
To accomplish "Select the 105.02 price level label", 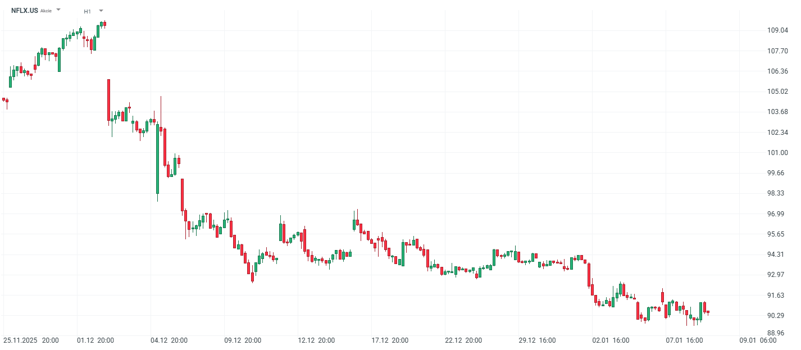I will [x=777, y=92].
